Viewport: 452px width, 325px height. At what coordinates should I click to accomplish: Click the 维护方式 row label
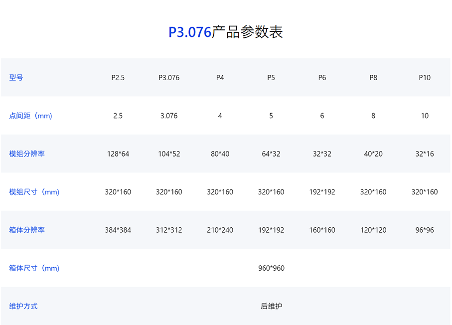click(23, 307)
